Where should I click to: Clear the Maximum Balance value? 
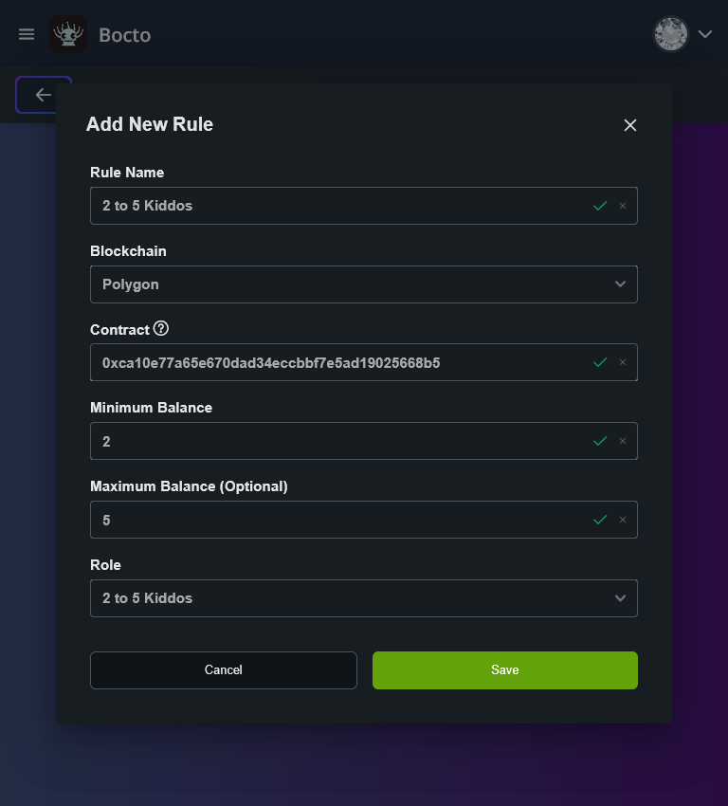tap(623, 520)
